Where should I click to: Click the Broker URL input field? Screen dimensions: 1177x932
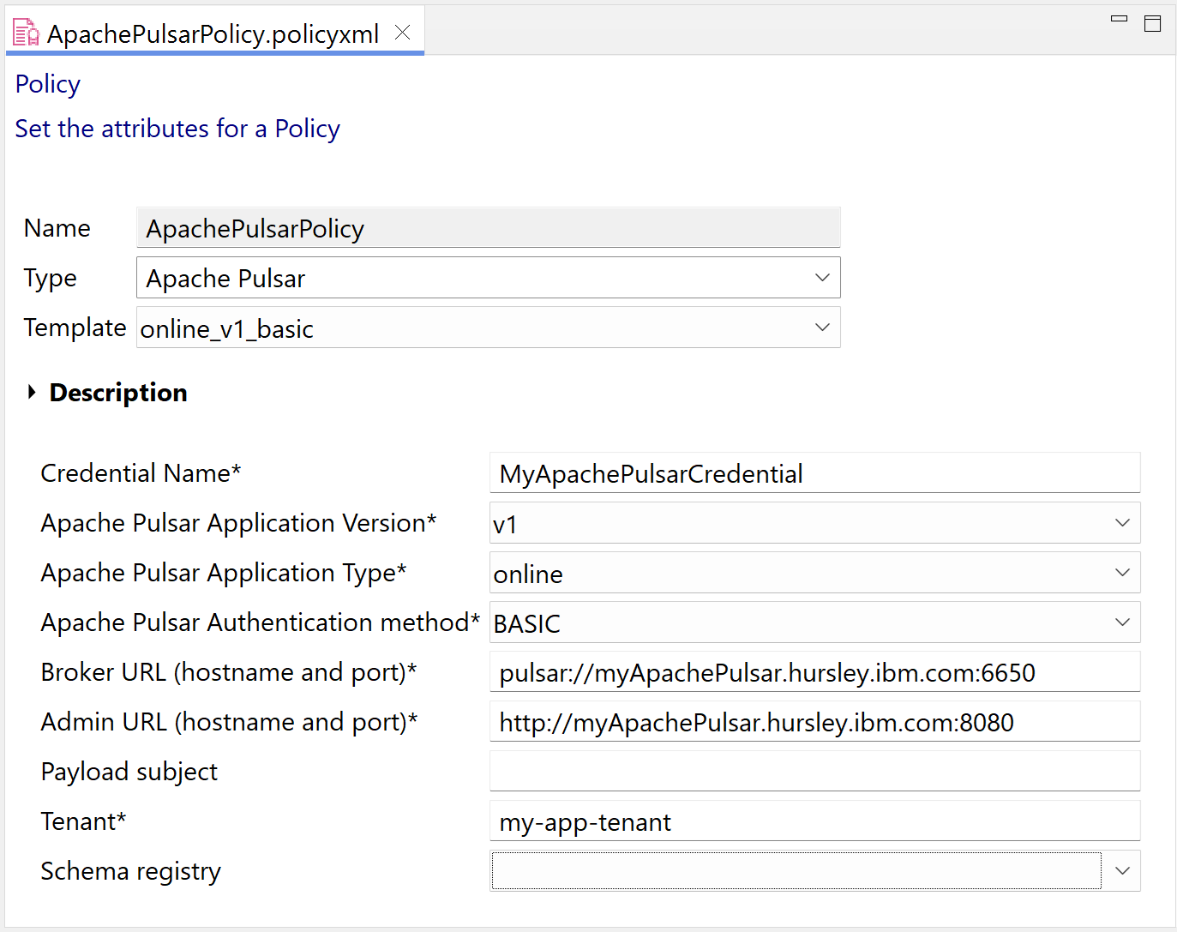pyautogui.click(x=814, y=672)
